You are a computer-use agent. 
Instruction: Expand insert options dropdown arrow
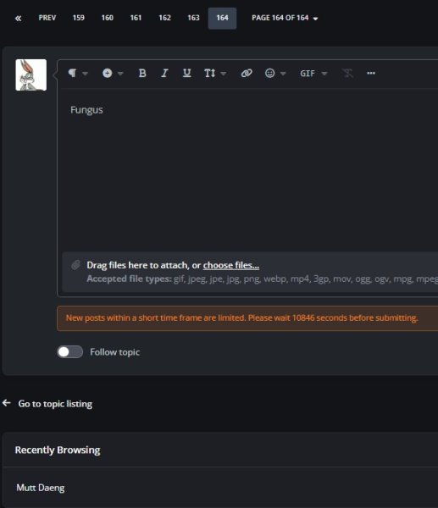click(120, 74)
